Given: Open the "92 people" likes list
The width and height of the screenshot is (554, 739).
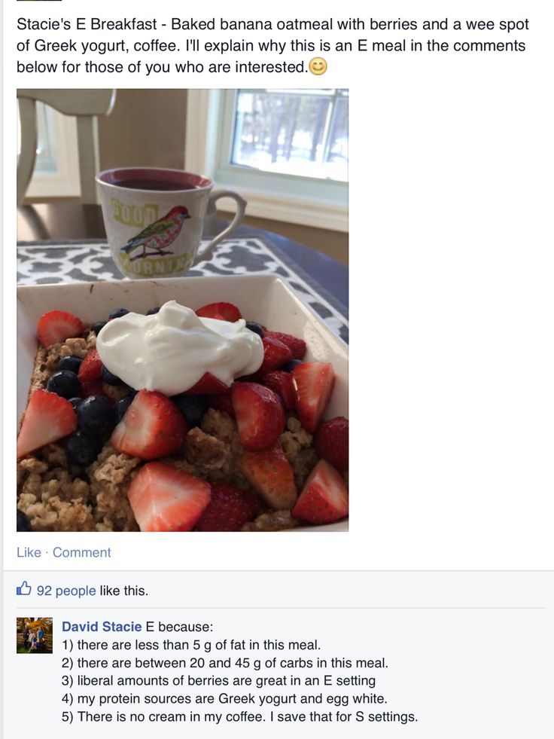Looking at the screenshot, I should click(x=66, y=591).
